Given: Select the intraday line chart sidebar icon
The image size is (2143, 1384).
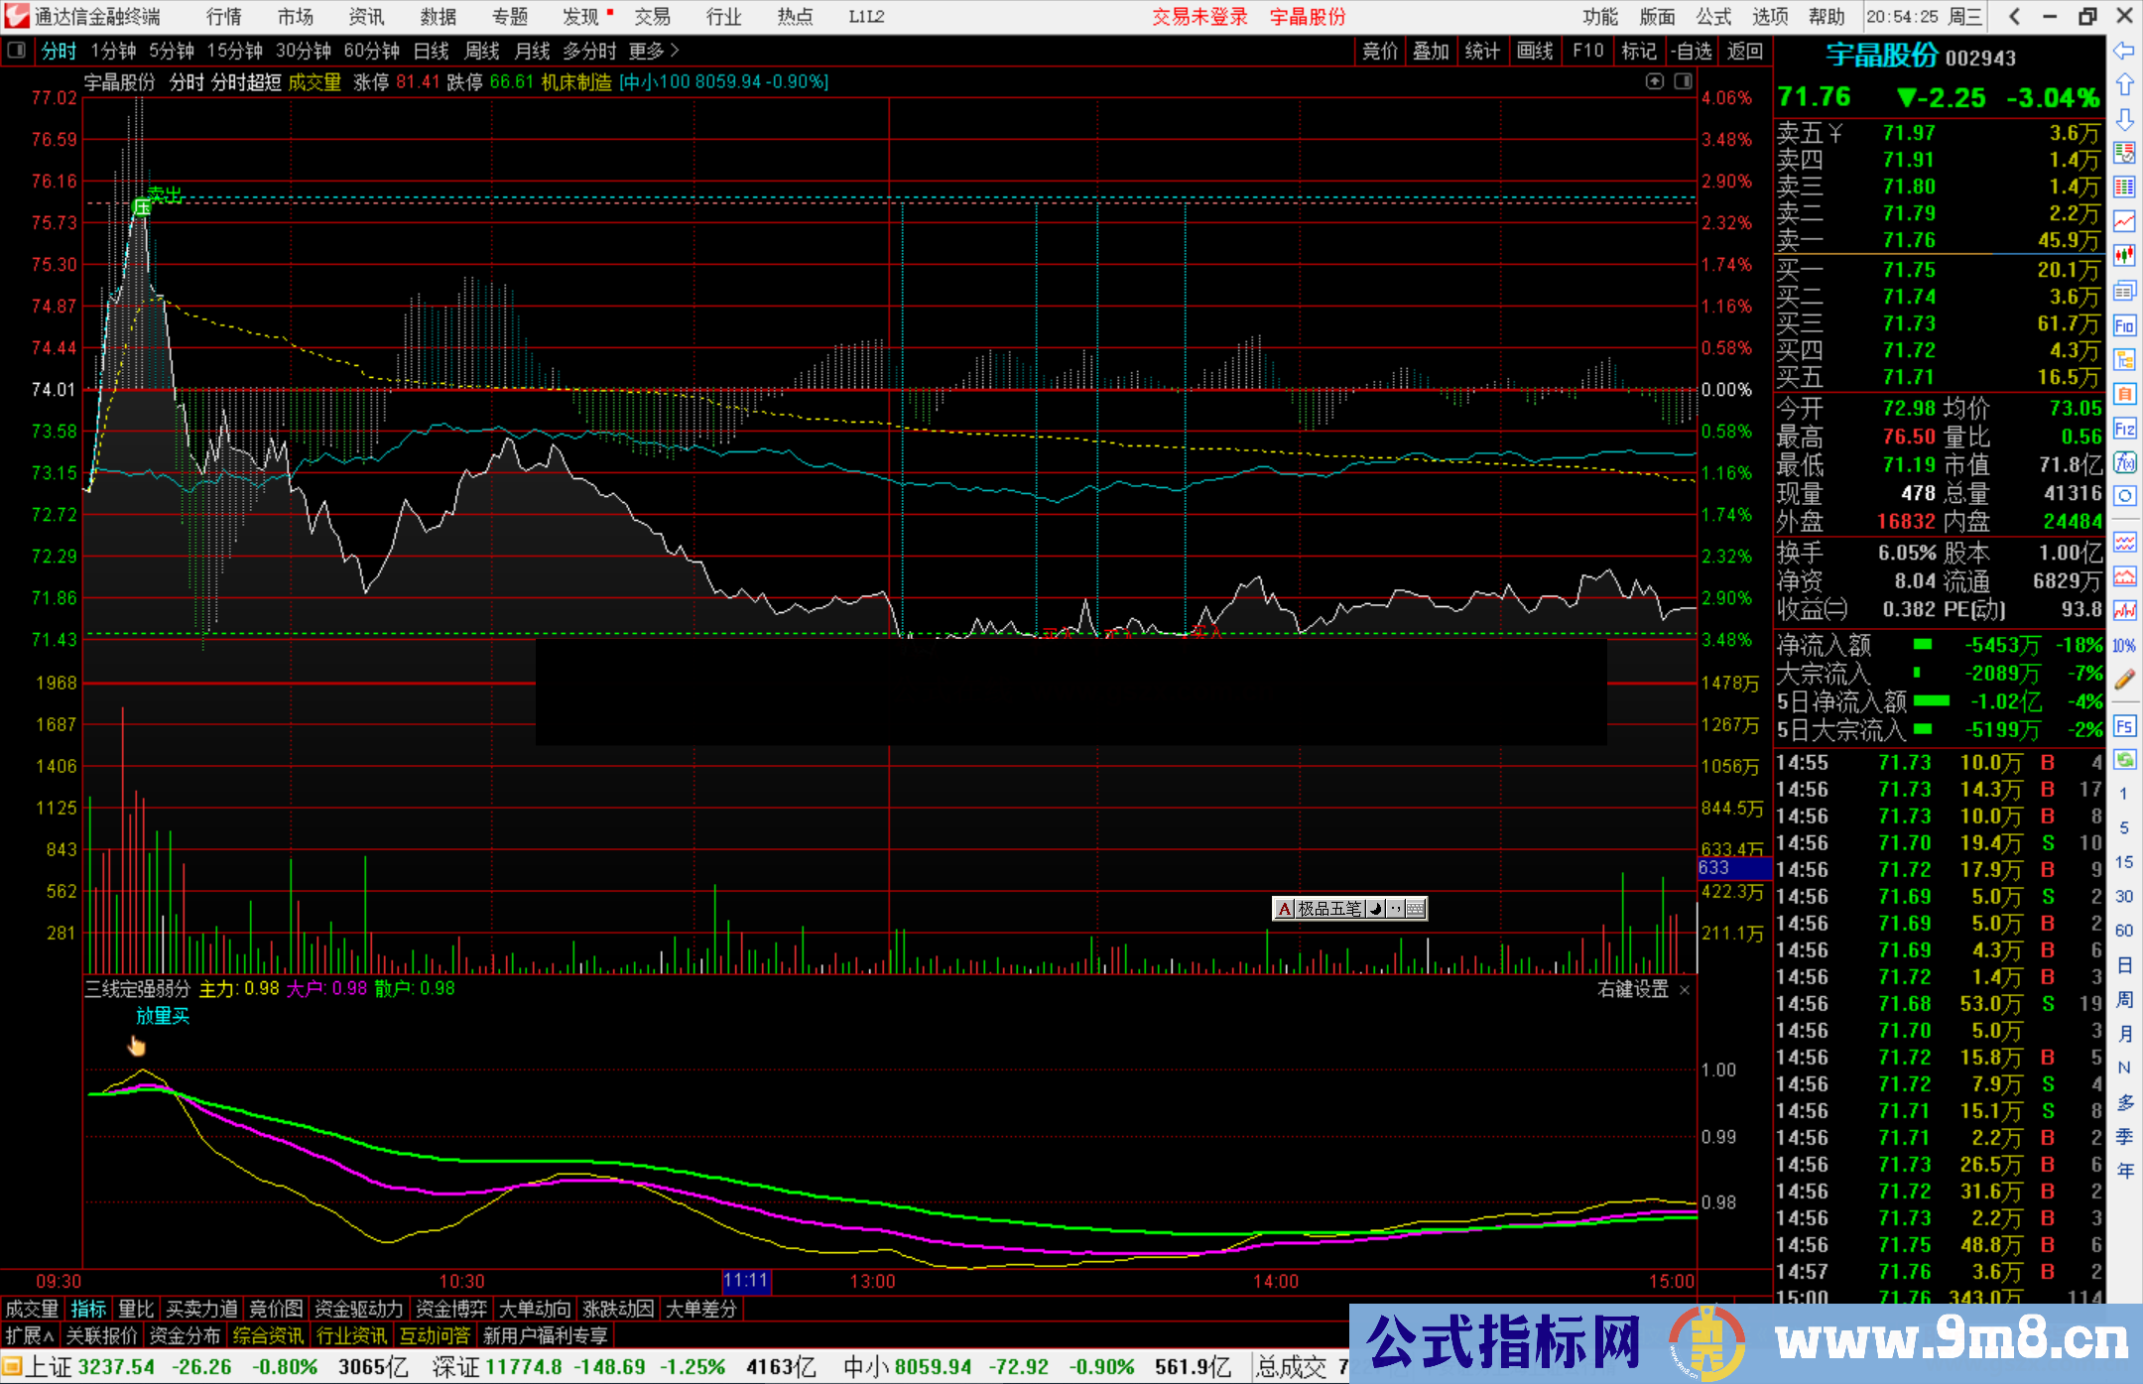Looking at the screenshot, I should click(x=2124, y=221).
